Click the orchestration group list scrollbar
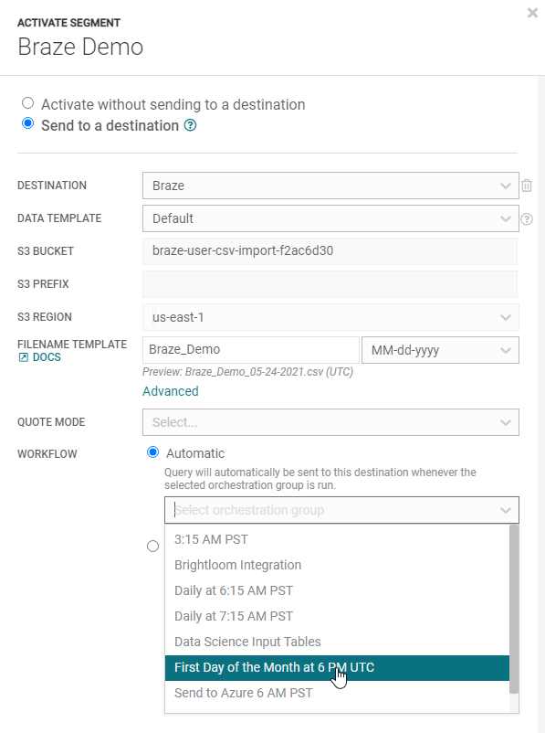The image size is (545, 733). coord(514,609)
